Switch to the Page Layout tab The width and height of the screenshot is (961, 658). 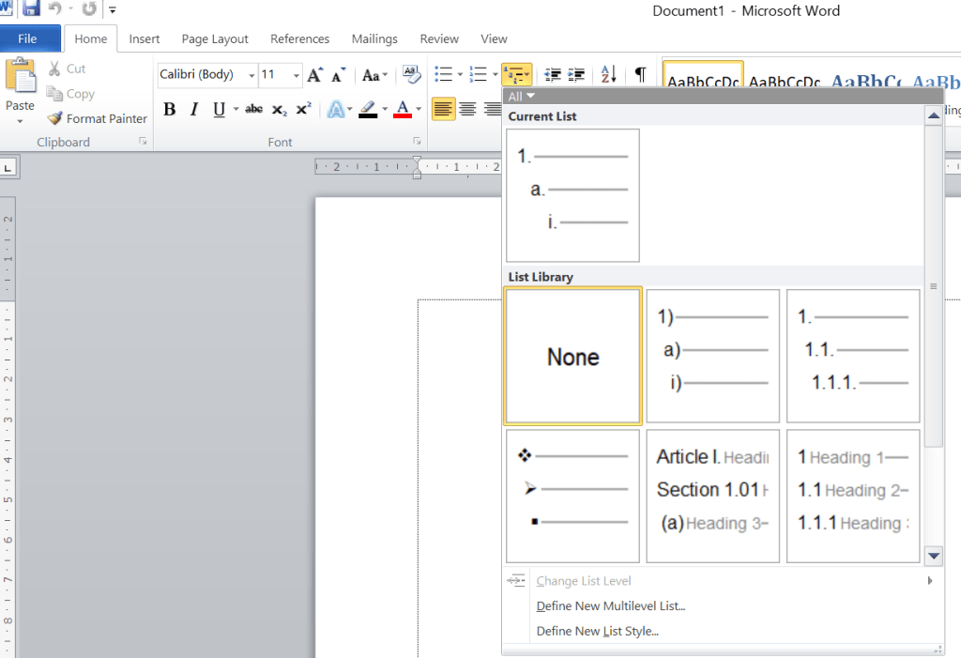215,39
